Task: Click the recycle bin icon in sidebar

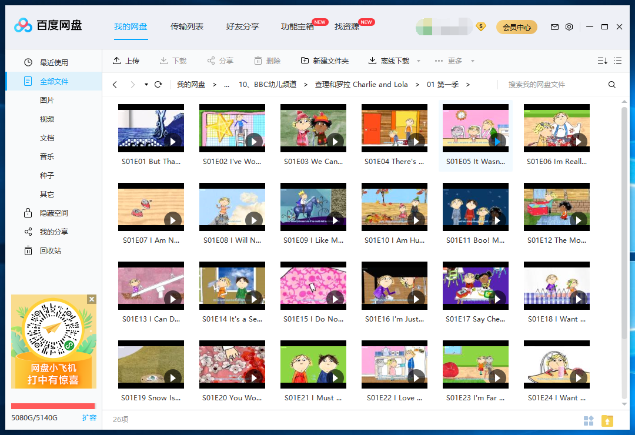Action: point(28,250)
